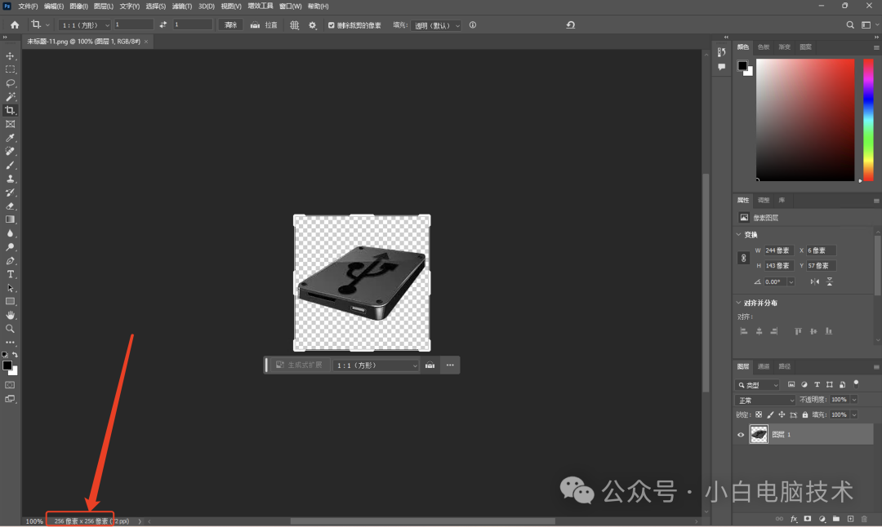Uncheck the 删除裁剪的像素 checkbox
Viewport: 882px width, 527px height.
click(x=332, y=25)
